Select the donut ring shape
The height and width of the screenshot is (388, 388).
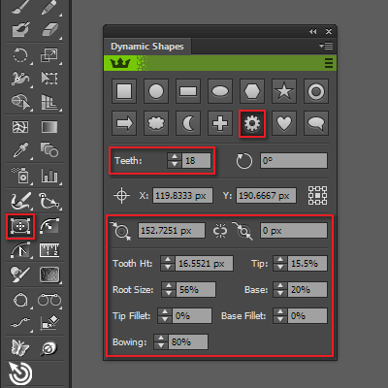tap(316, 91)
